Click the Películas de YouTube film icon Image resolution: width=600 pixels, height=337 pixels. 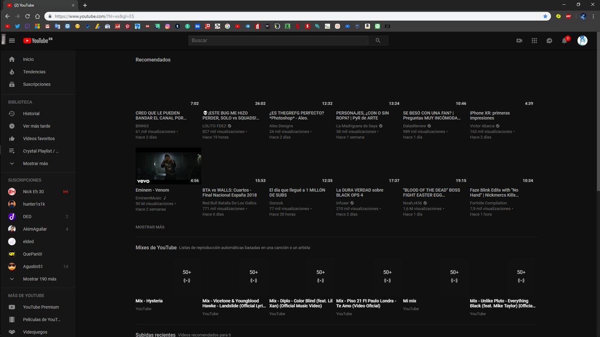(x=12, y=320)
